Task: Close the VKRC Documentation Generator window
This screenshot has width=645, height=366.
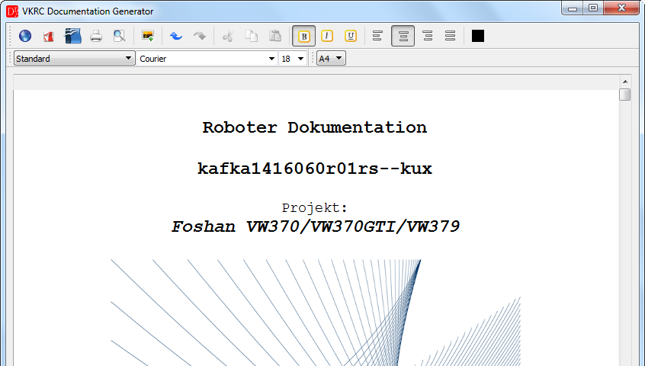Action: pyautogui.click(x=621, y=8)
